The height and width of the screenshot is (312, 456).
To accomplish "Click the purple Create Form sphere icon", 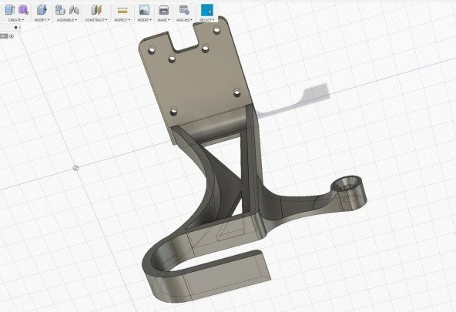I will click(x=23, y=9).
